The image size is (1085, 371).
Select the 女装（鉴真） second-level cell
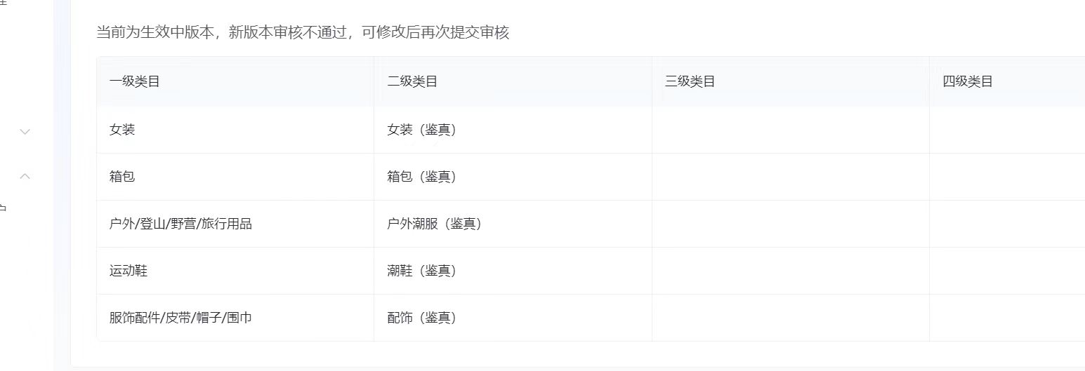(x=421, y=130)
